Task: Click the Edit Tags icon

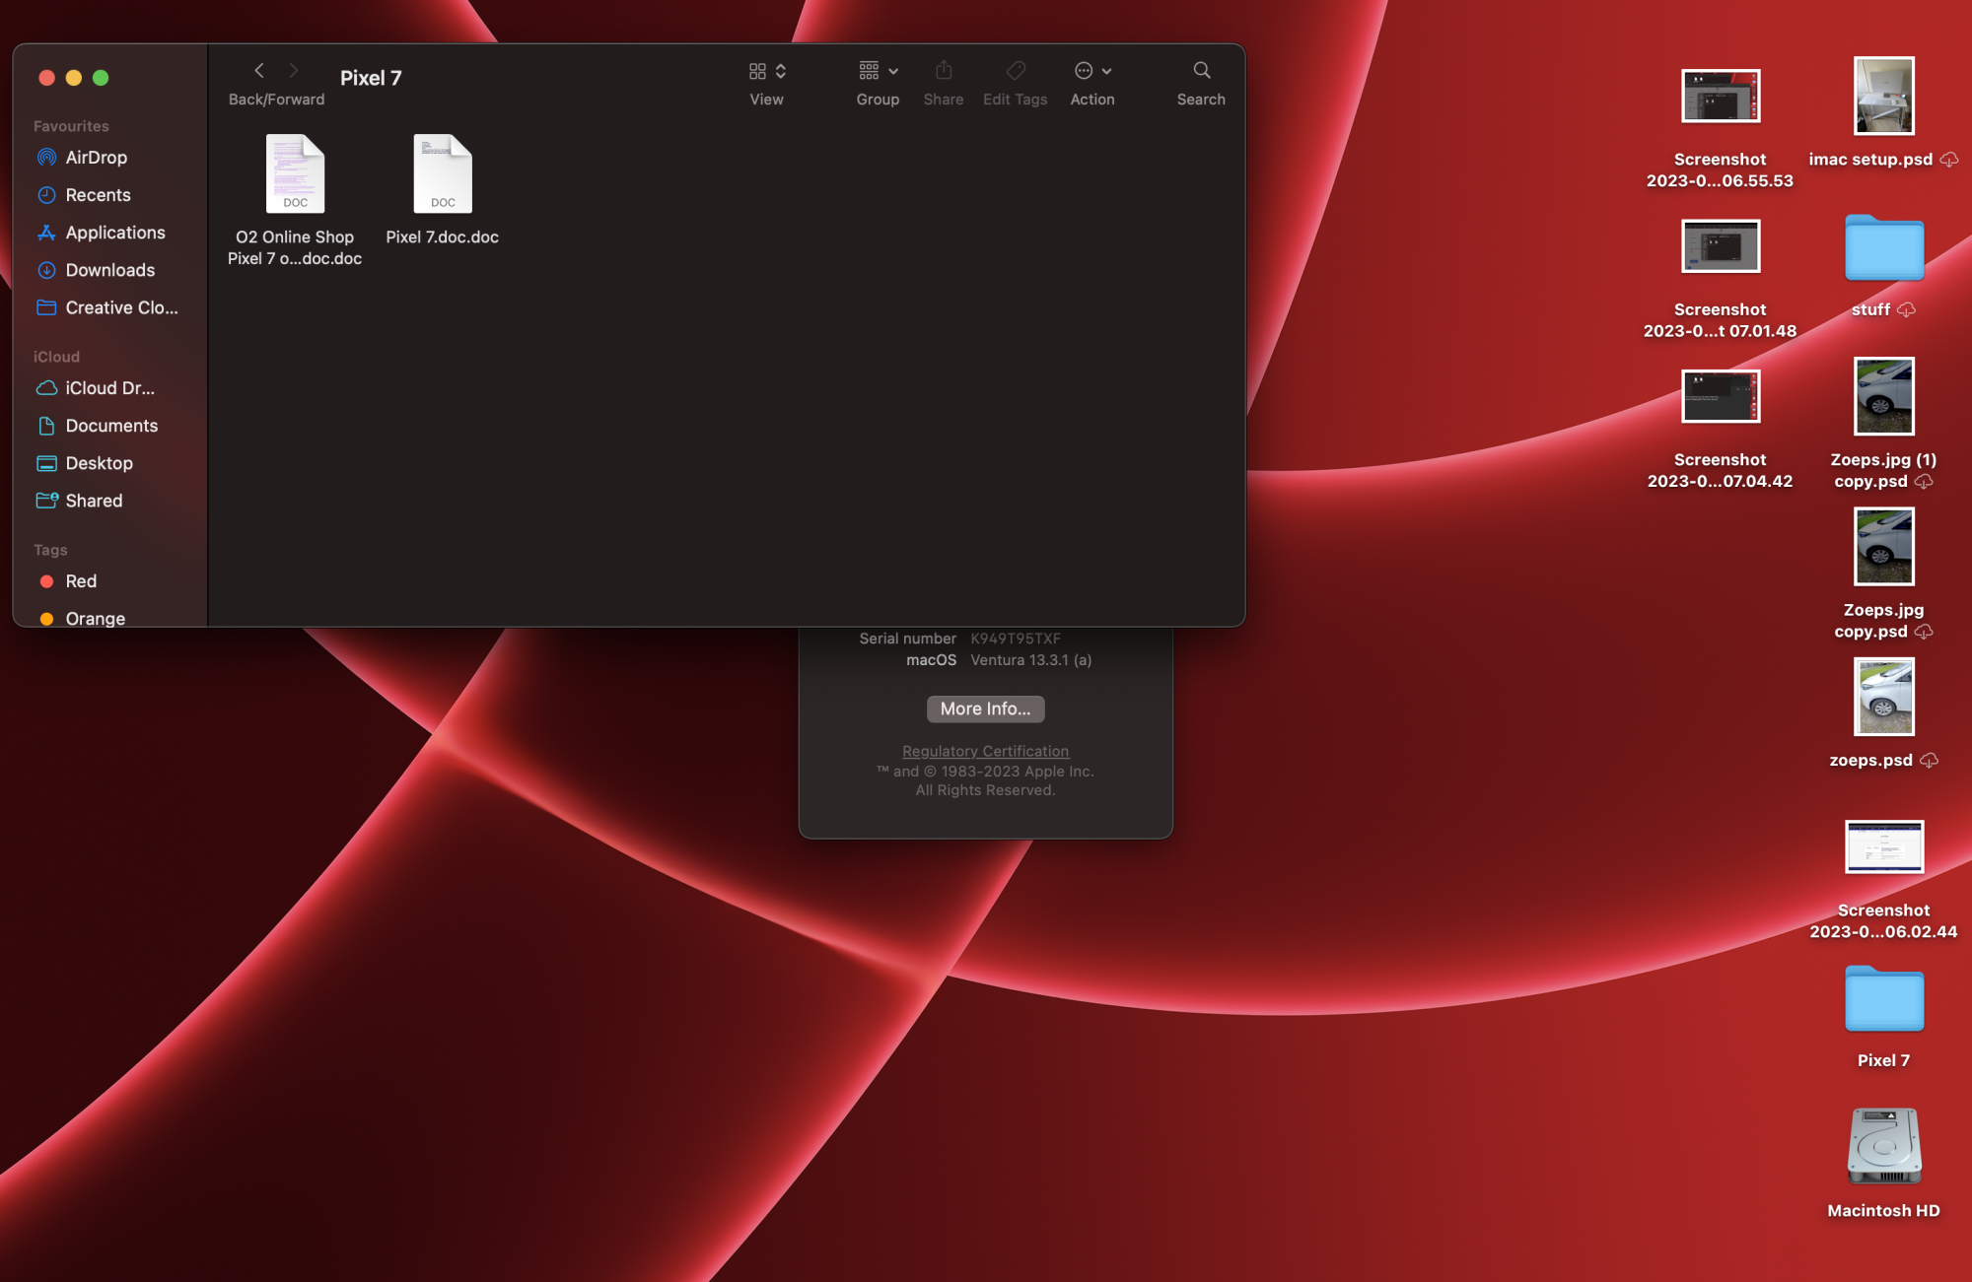Action: [1015, 71]
